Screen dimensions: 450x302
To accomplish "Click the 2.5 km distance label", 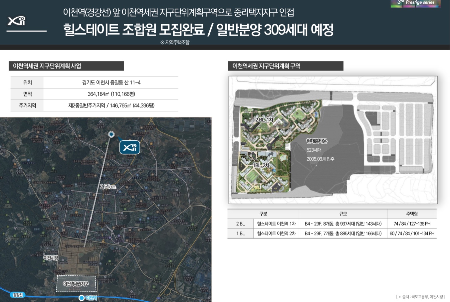I will coord(108,187).
